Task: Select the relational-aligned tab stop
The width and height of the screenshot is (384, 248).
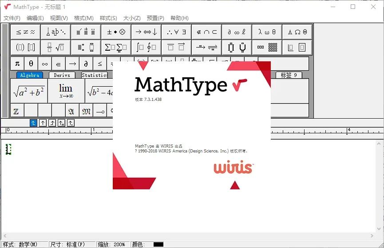Action: click(61, 123)
